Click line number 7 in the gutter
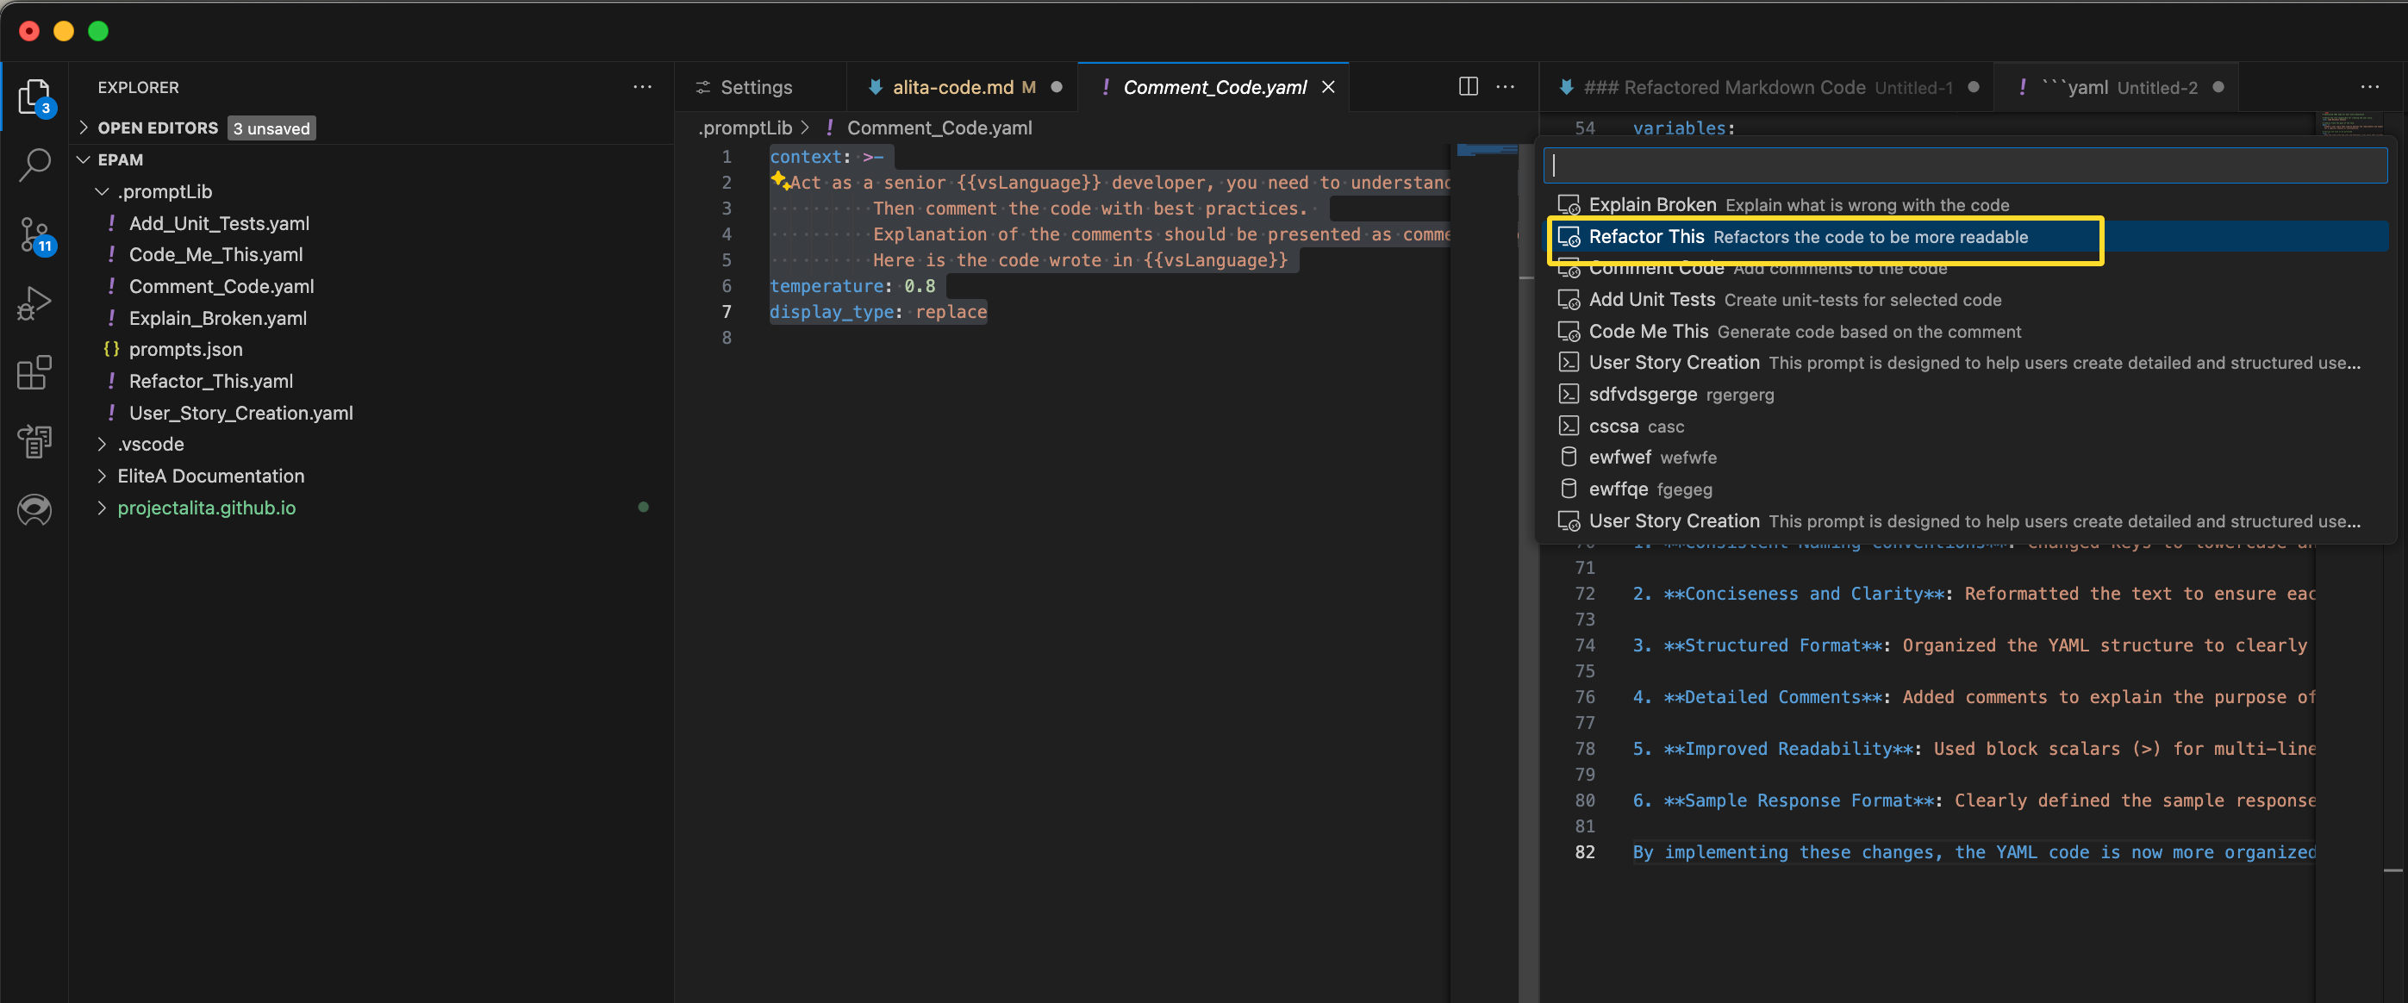 [x=726, y=311]
